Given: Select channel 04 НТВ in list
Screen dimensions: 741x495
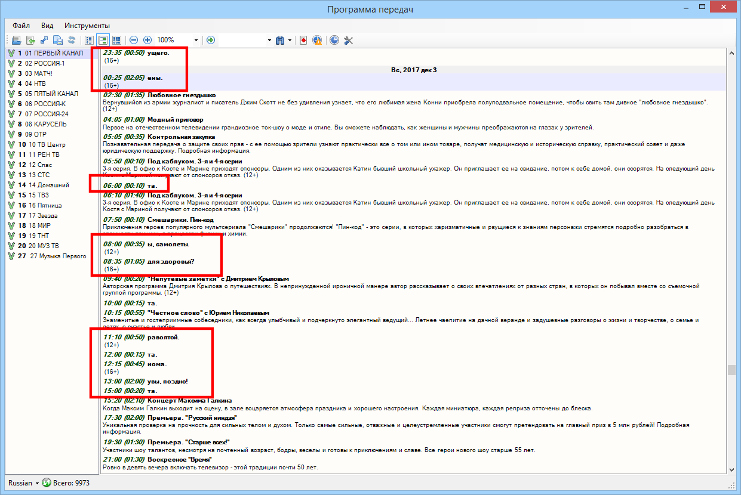Looking at the screenshot, I should tap(35, 83).
